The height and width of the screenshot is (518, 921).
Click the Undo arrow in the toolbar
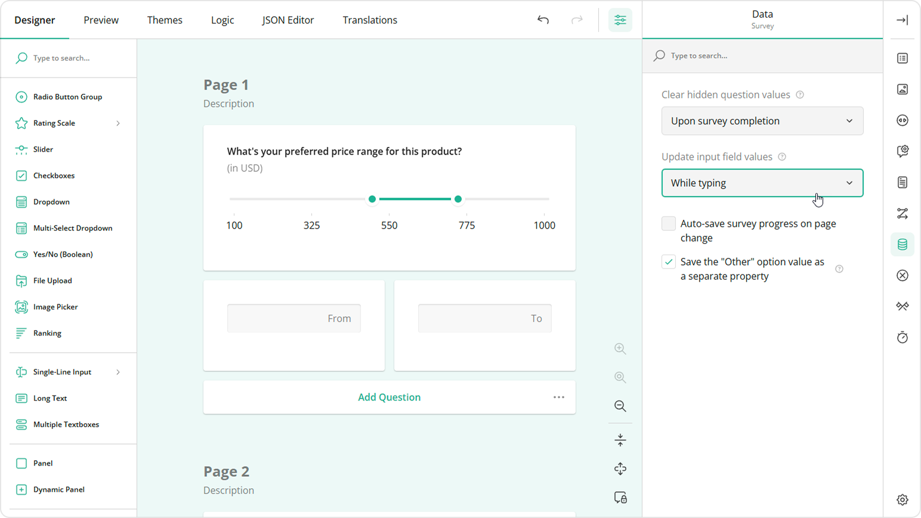click(x=543, y=20)
